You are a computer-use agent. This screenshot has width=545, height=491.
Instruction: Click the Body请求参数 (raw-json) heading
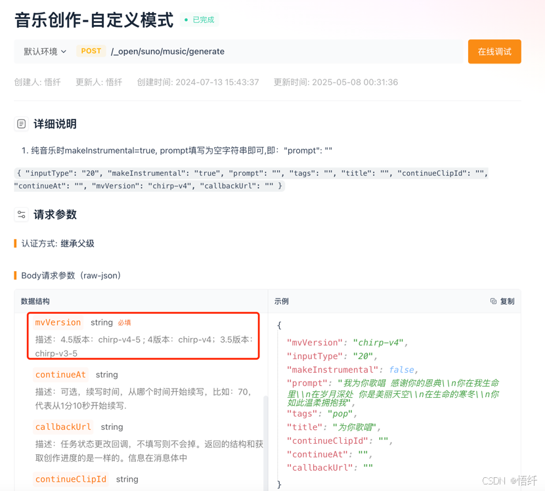tap(71, 276)
